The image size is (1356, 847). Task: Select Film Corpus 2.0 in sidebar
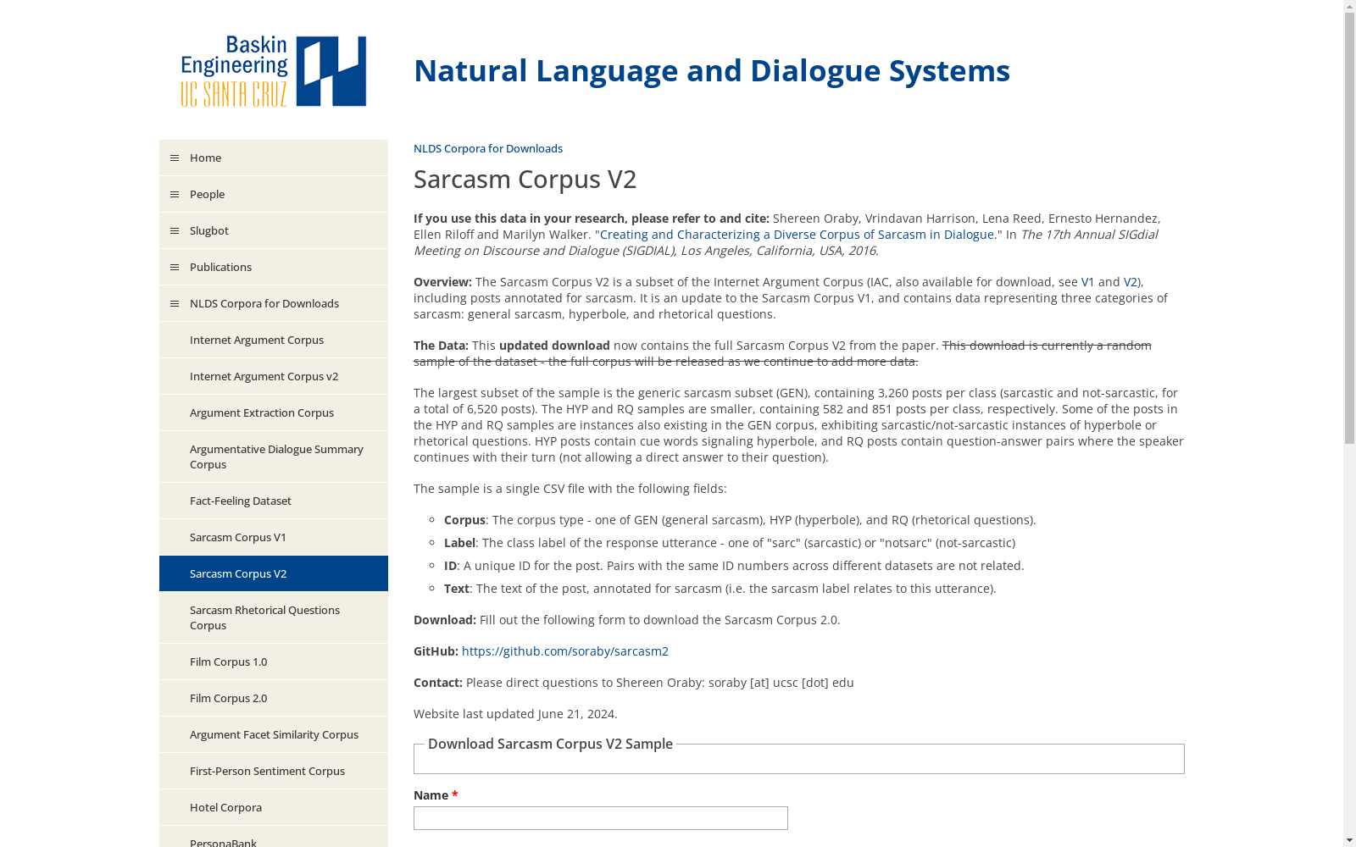click(x=274, y=698)
